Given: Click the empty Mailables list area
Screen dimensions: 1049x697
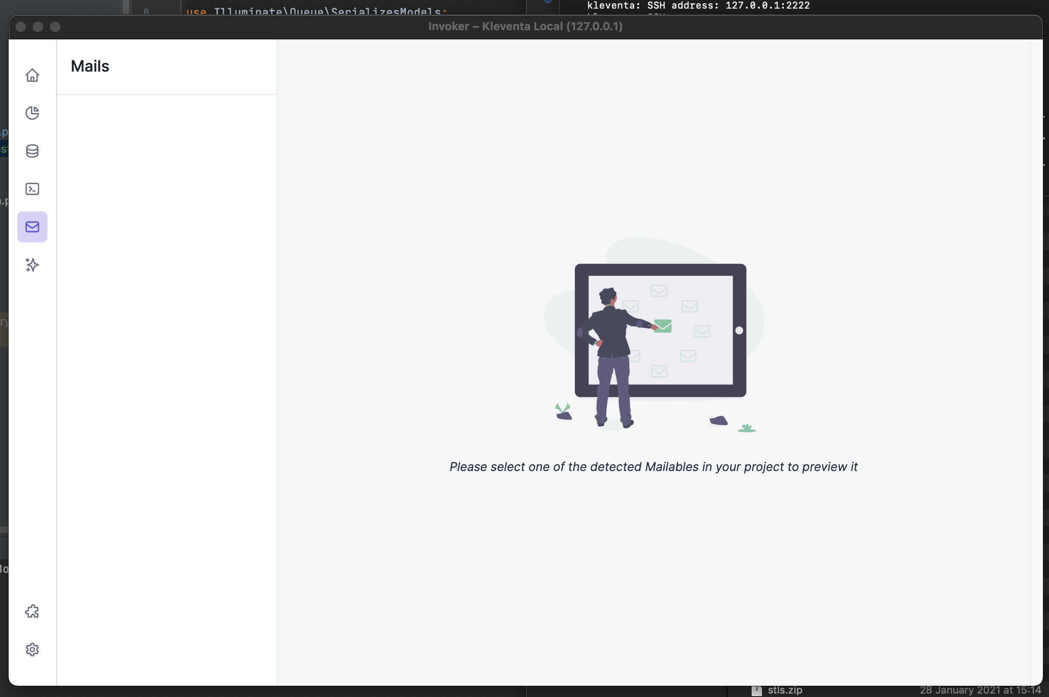Looking at the screenshot, I should coord(166,355).
